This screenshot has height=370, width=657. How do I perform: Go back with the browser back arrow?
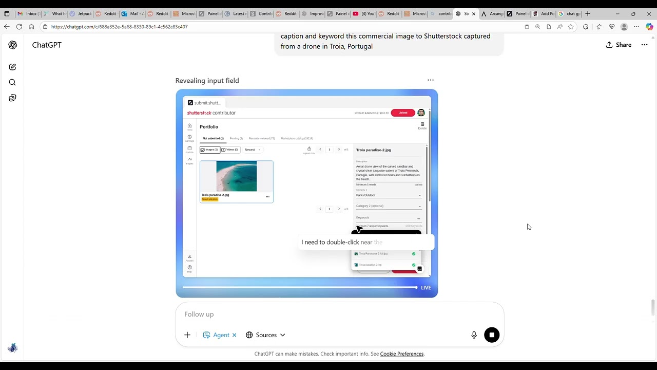pos(7,27)
